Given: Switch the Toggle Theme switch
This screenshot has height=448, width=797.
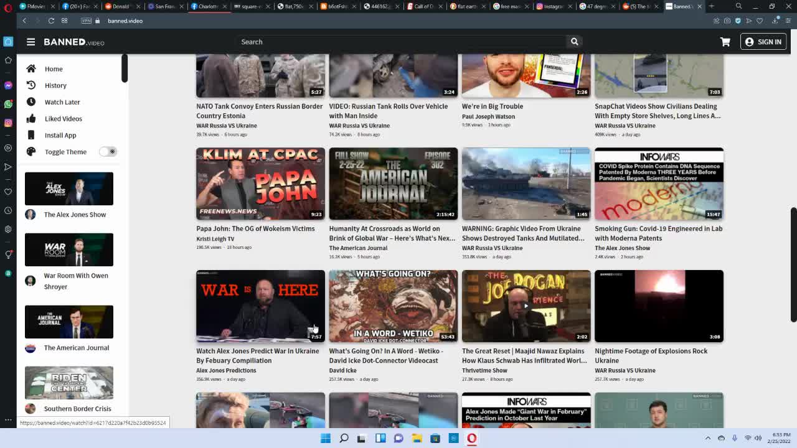Looking at the screenshot, I should point(108,152).
